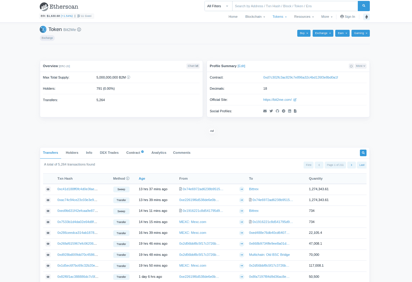This screenshot has height=282, width=412.
Task: Open the contract address 0xd7c302fc3ac829c7e896 link
Action: click(301, 78)
